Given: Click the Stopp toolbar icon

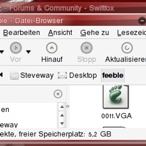Looking at the screenshot, I should click(87, 48).
